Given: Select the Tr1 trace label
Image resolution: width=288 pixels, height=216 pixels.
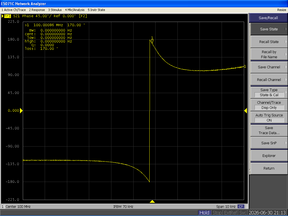Looking at the screenshot, I should 8,16.
